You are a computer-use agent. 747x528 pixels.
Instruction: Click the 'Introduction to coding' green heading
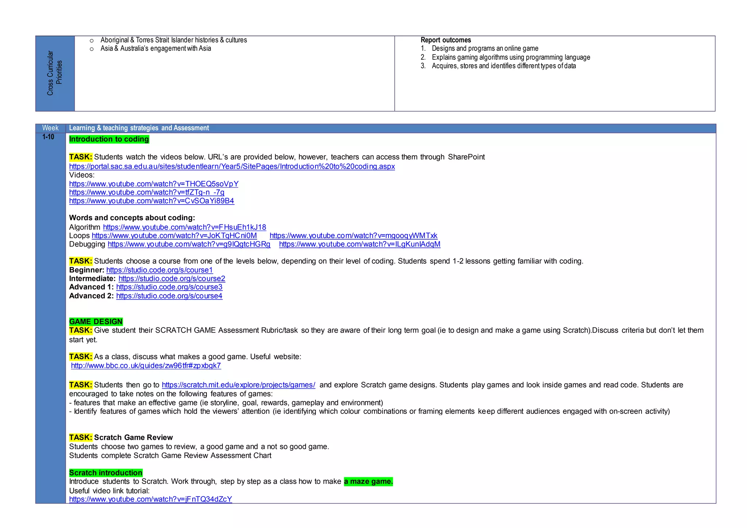109,139
